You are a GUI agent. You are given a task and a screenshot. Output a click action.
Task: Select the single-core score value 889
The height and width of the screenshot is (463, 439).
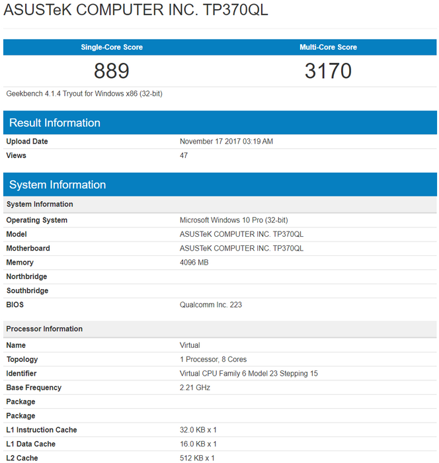coord(112,71)
